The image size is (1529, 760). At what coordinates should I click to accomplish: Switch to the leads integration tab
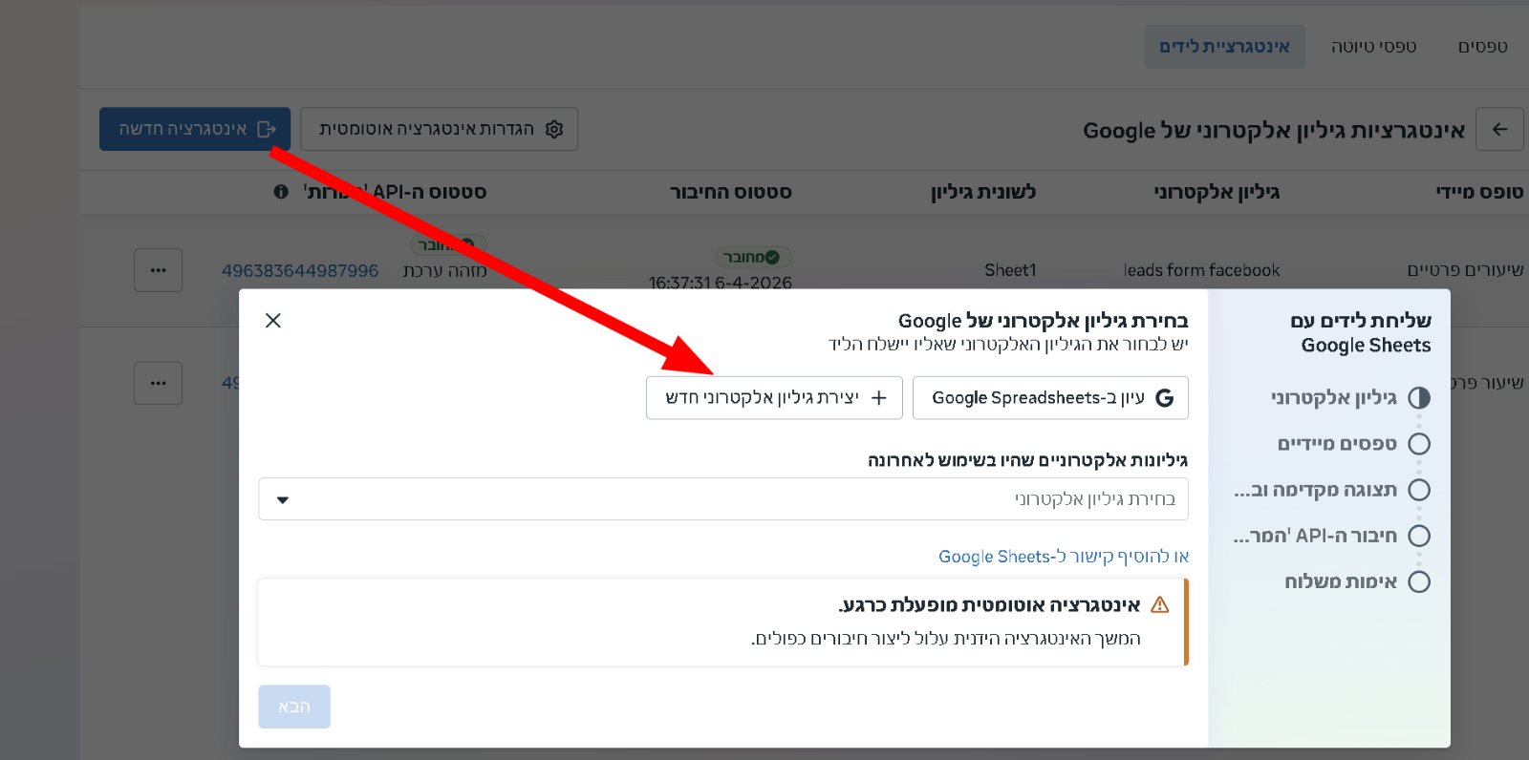(1224, 47)
